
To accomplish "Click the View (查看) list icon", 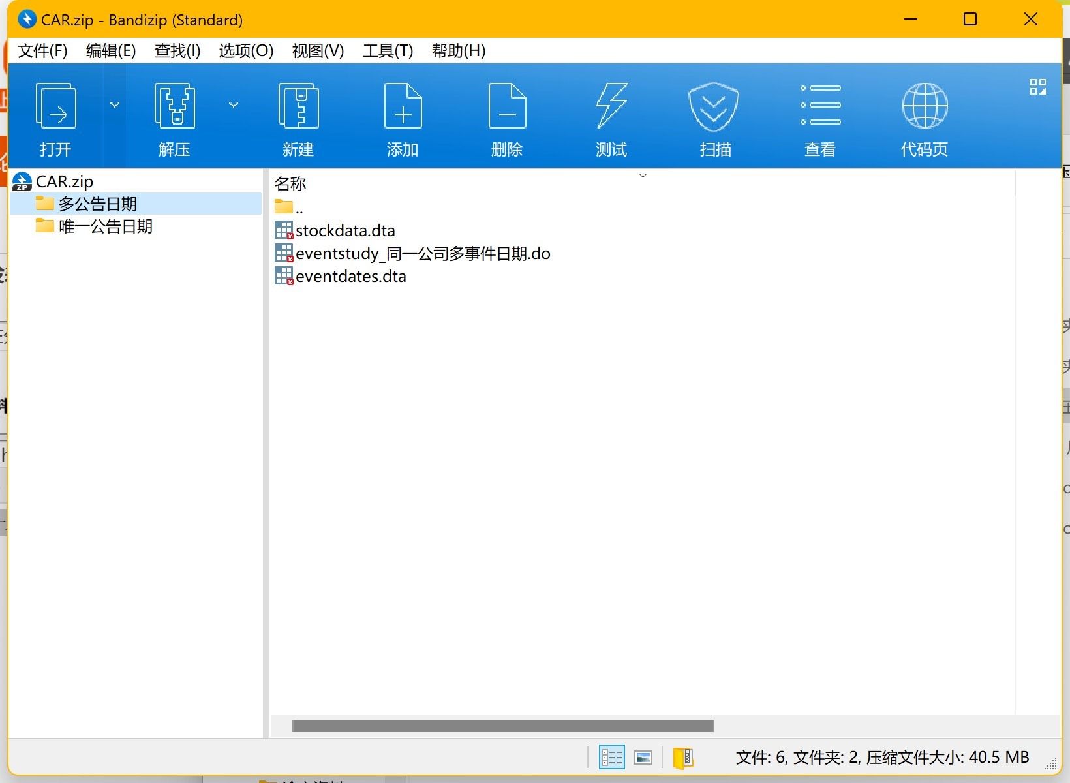I will [x=820, y=104].
